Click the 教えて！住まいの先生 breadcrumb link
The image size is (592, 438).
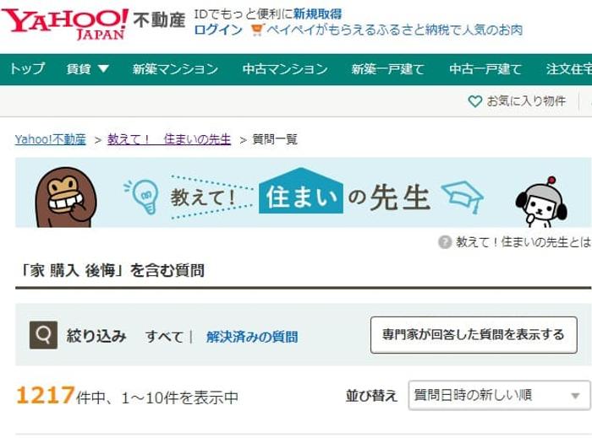coord(169,139)
